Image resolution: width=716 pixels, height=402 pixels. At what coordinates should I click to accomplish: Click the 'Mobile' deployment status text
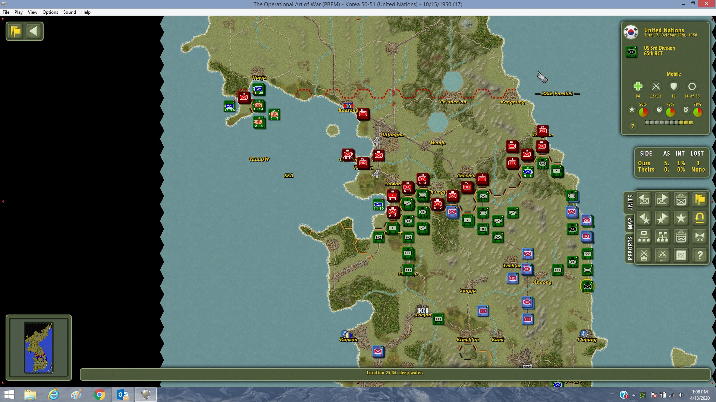point(674,74)
